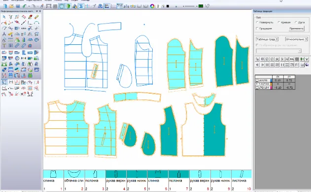Open the 'Таблица град.' dropdown
The height and width of the screenshot is (192, 311).
click(x=267, y=39)
